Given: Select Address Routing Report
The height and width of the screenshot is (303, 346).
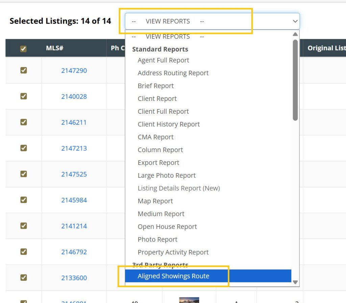Looking at the screenshot, I should [173, 73].
